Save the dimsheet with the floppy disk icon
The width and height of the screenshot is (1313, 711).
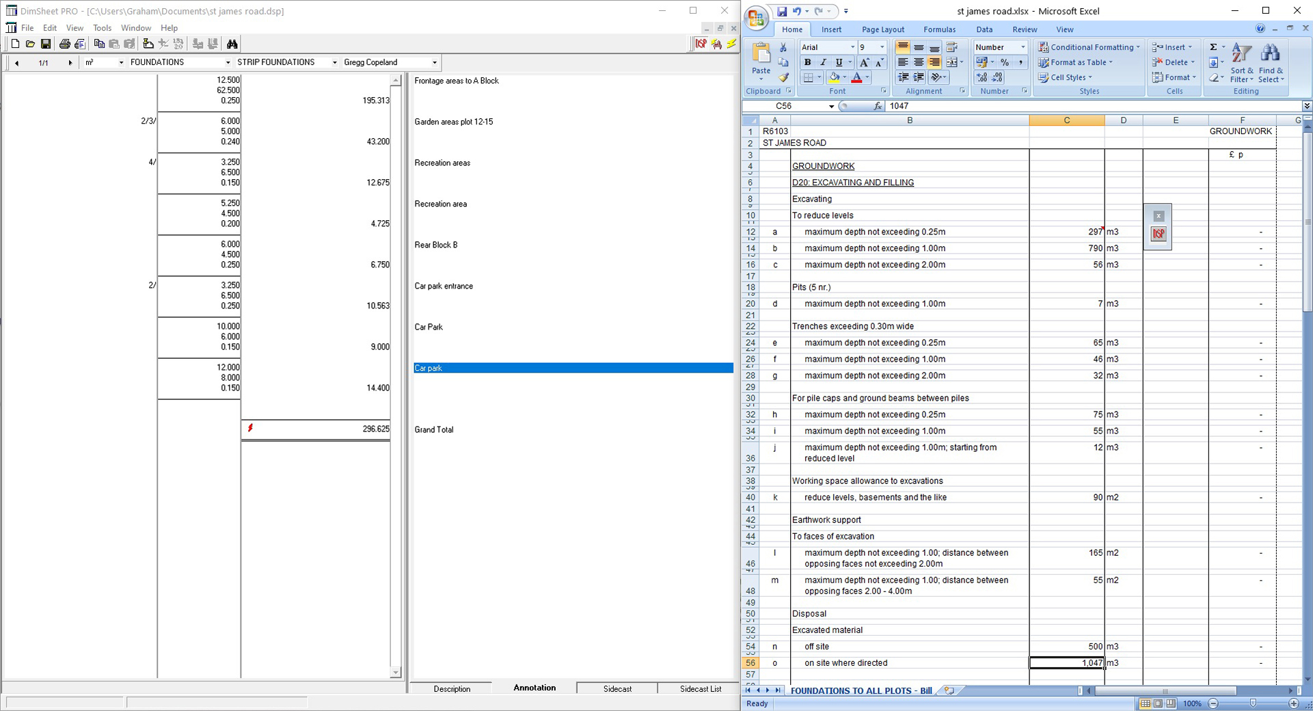tap(46, 44)
